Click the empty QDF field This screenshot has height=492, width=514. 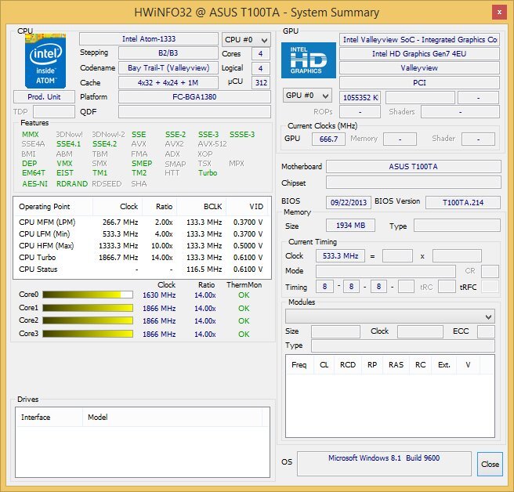[194, 112]
